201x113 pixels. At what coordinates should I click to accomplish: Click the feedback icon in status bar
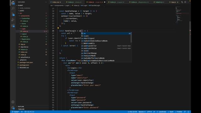click(x=185, y=112)
